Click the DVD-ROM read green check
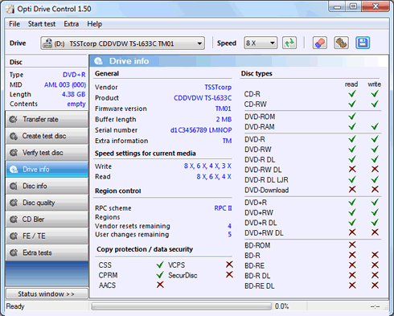The image size is (394, 316). click(352, 117)
